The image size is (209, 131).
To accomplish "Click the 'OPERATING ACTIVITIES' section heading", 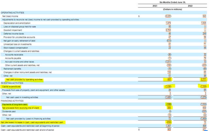I will (12, 12).
